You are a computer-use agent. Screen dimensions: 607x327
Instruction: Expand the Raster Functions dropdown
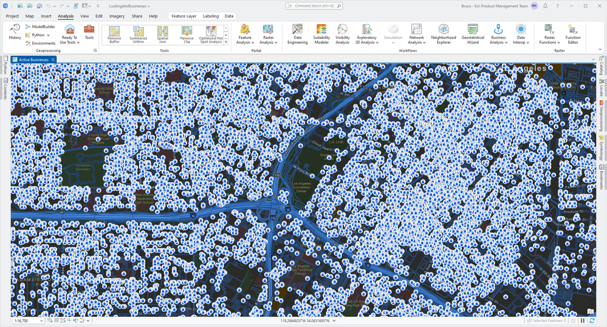coord(550,34)
